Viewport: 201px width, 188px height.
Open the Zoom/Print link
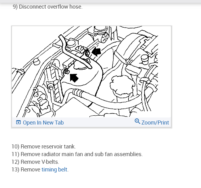point(152,122)
